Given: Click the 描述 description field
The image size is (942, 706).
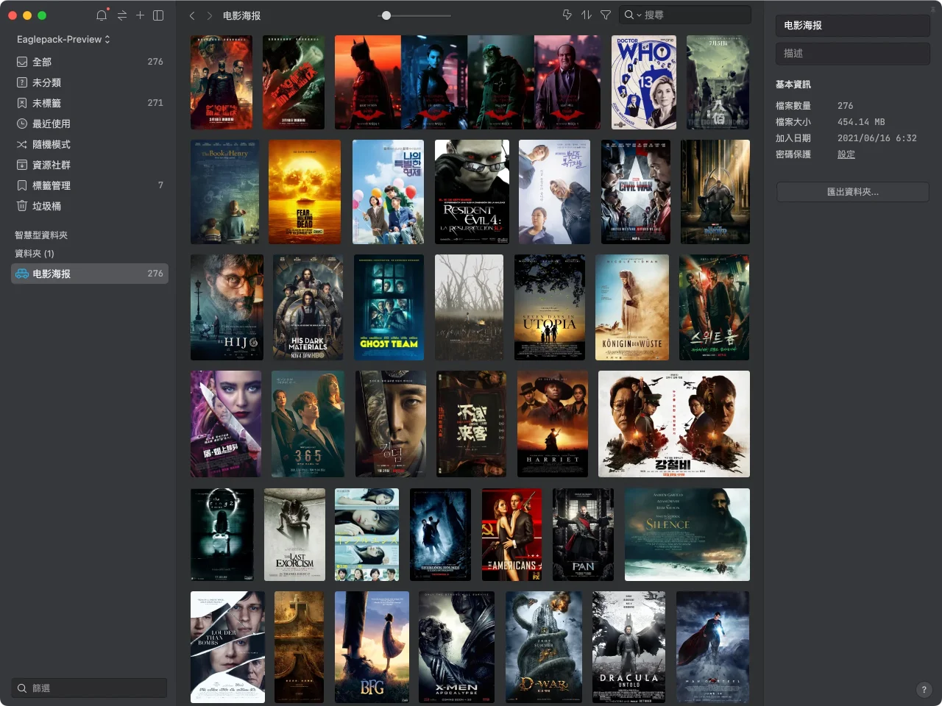Looking at the screenshot, I should click(853, 54).
